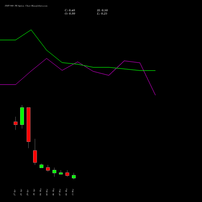Click the '04 May' date label
The width and height of the screenshot is (202, 202).
coord(40,192)
